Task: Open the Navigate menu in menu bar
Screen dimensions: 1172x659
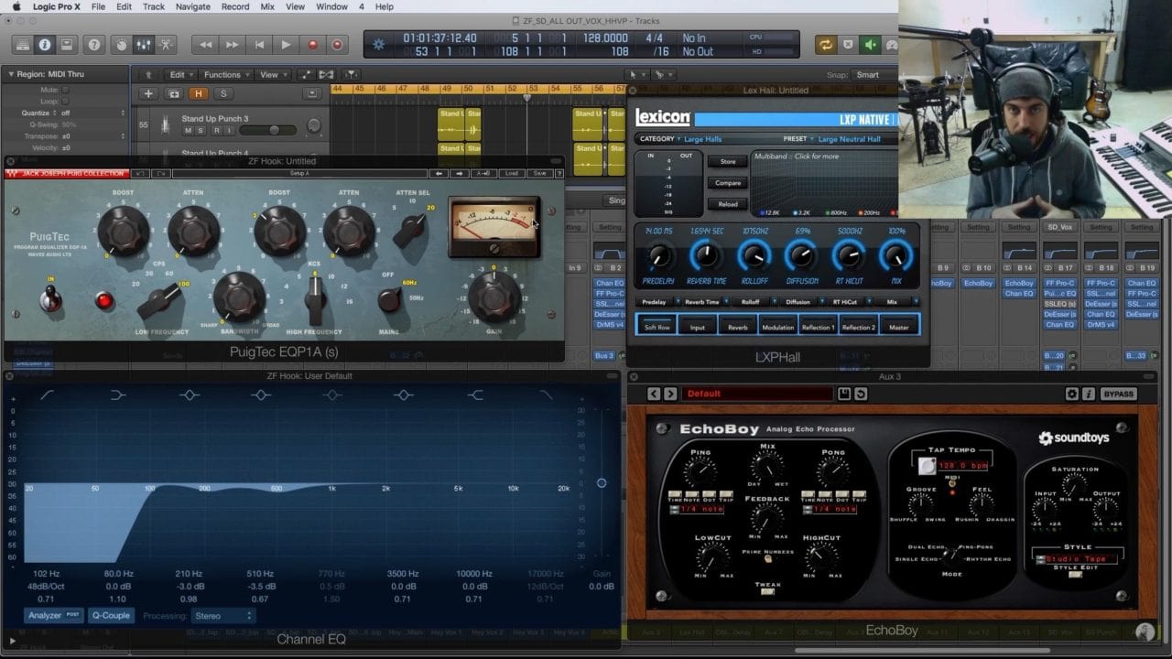Action: 192,6
